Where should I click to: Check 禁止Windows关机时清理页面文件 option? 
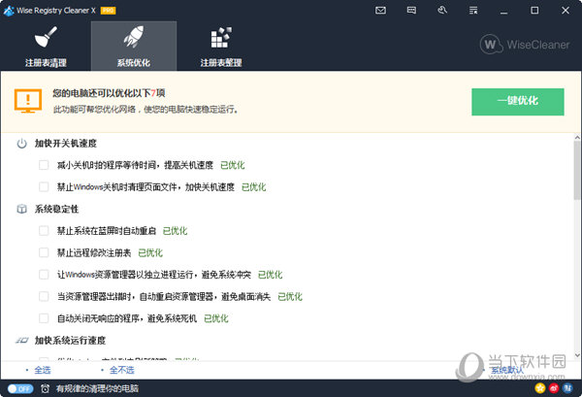point(44,186)
